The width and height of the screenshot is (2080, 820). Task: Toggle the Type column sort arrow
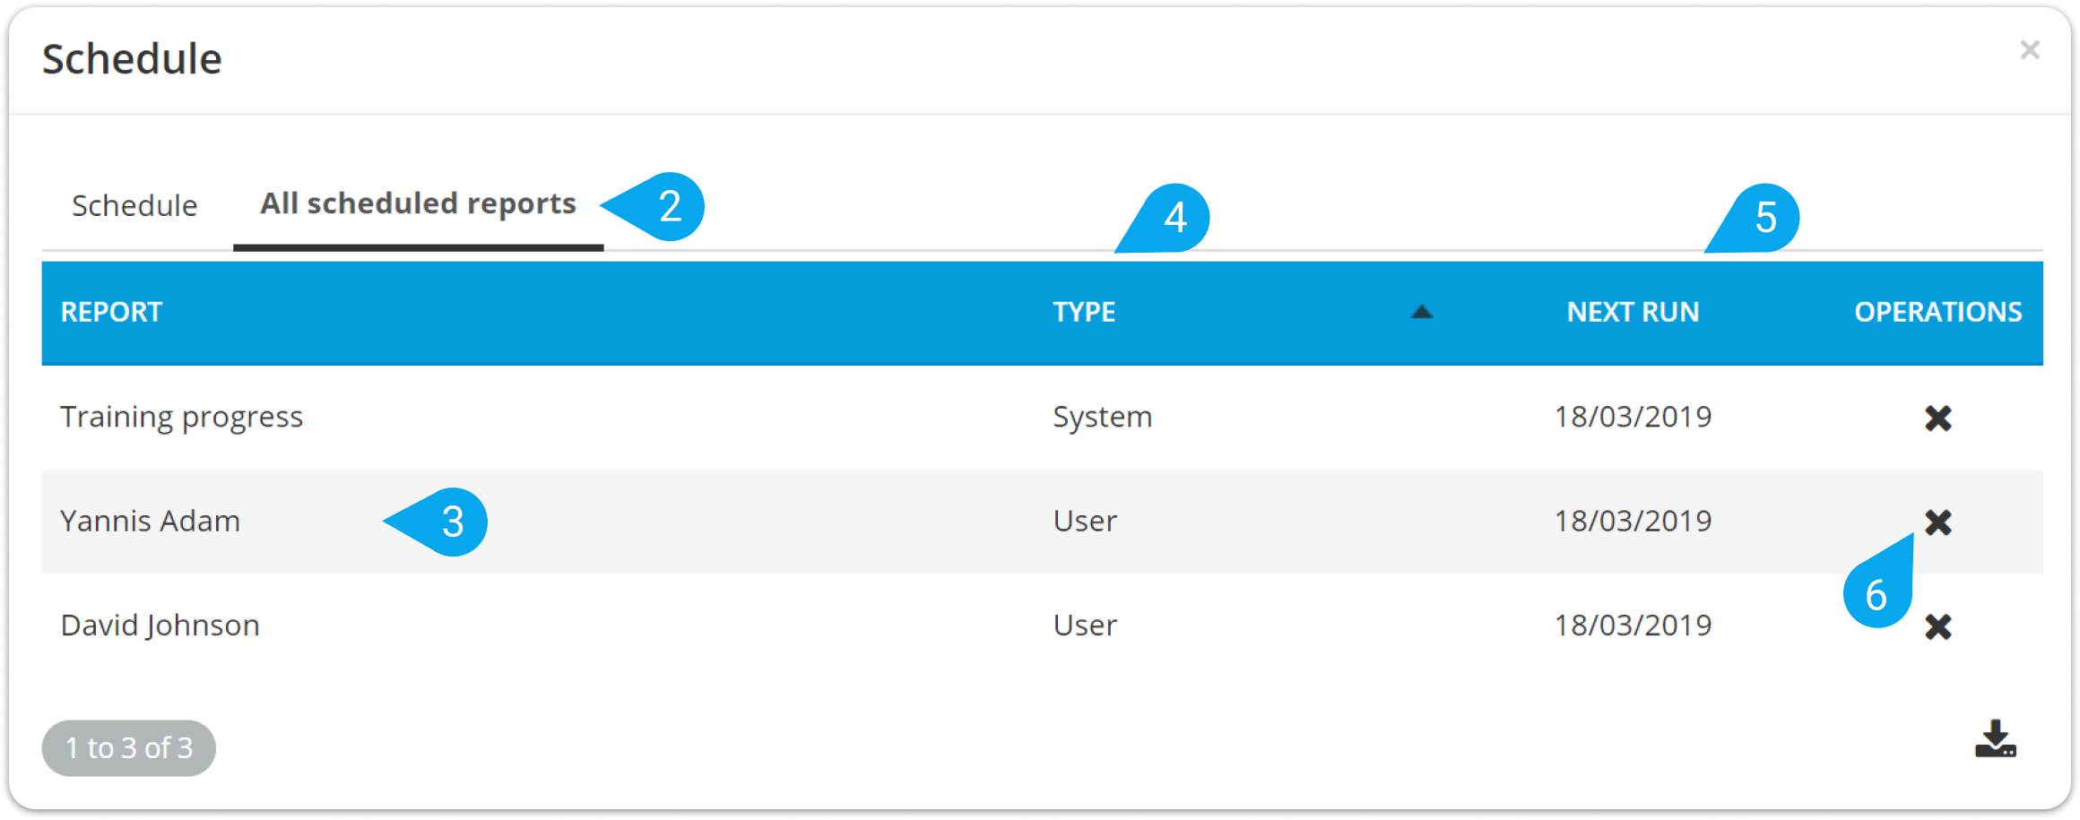click(x=1421, y=312)
